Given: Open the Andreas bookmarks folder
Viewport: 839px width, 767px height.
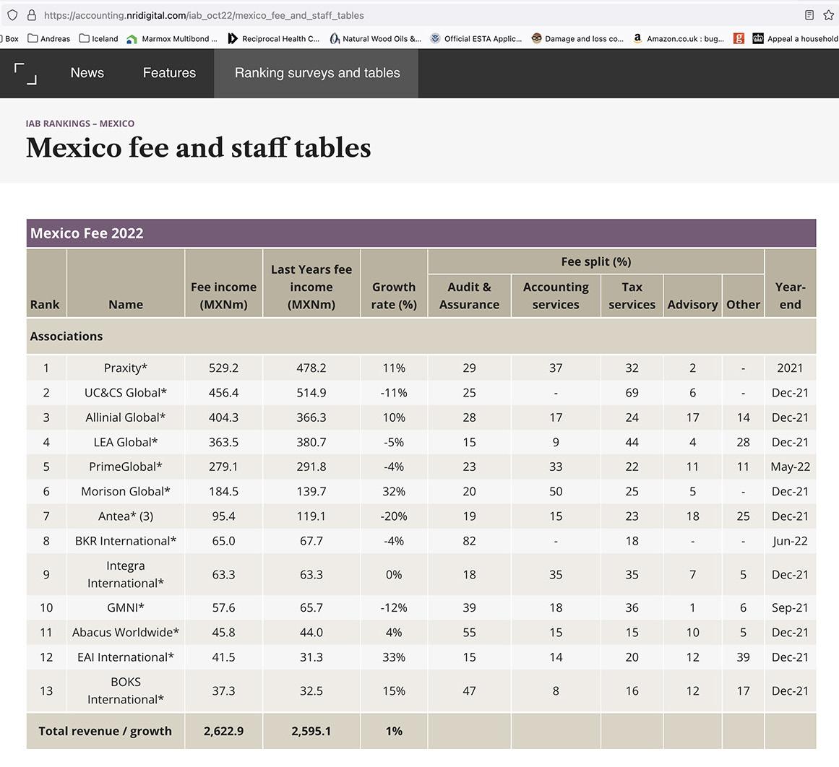Looking at the screenshot, I should tap(49, 39).
